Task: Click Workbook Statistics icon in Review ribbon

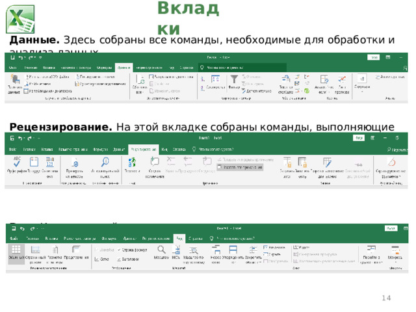Action: tap(50, 162)
